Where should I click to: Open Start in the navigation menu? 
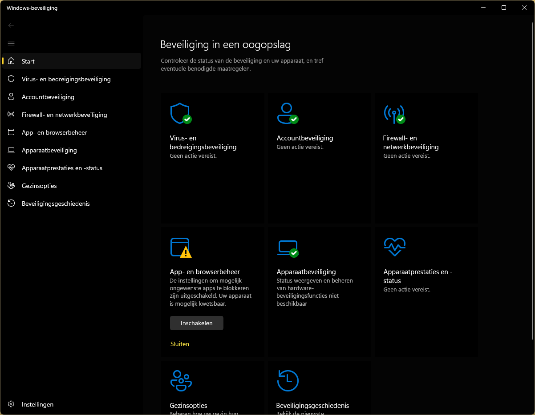[72, 61]
